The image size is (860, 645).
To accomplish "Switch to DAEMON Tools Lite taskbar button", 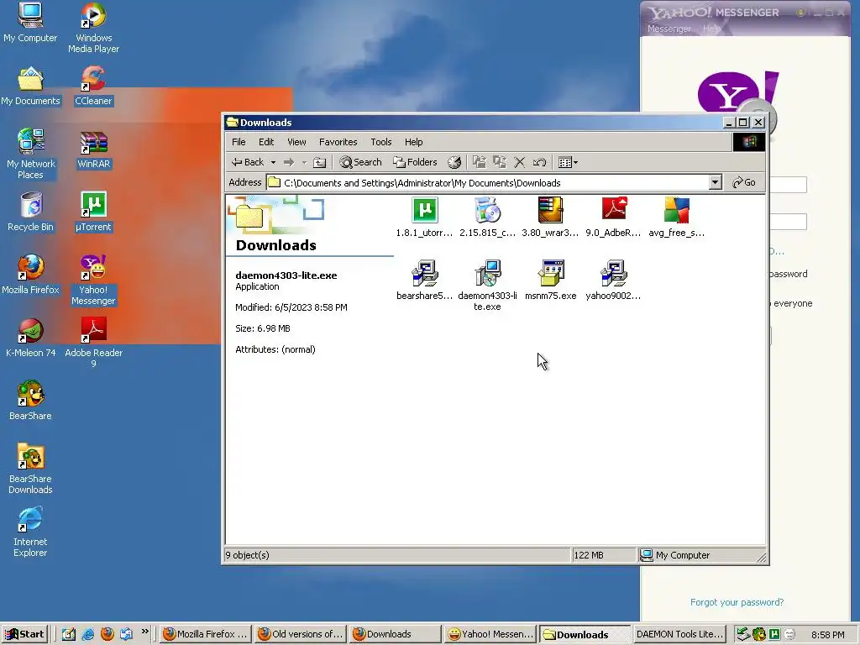I will (680, 634).
